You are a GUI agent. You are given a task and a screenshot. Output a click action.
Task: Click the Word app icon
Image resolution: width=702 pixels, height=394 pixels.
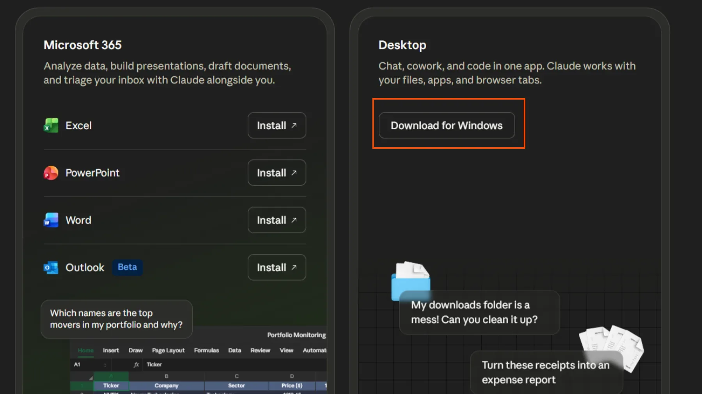51,220
